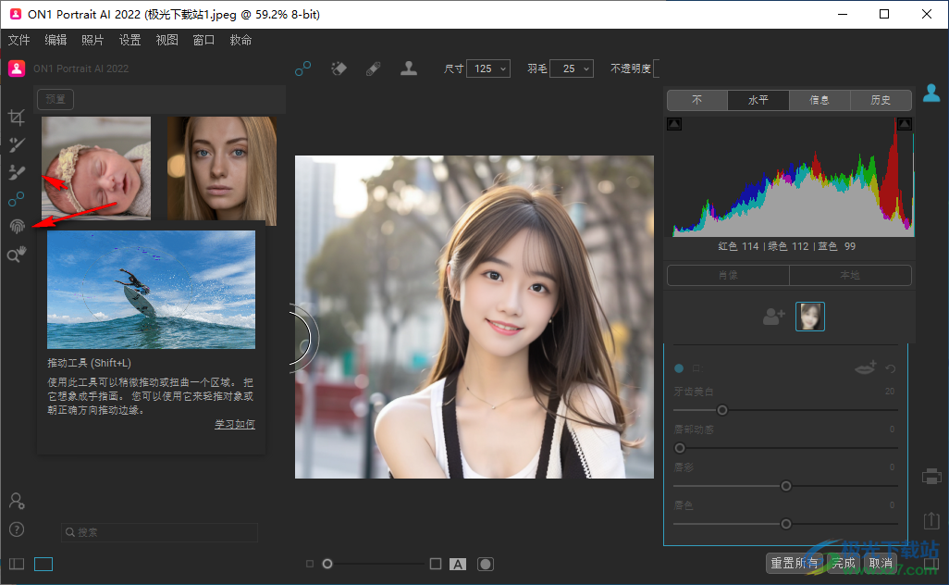The height and width of the screenshot is (585, 949).
Task: Open the 编辑 menu
Action: pyautogui.click(x=55, y=40)
